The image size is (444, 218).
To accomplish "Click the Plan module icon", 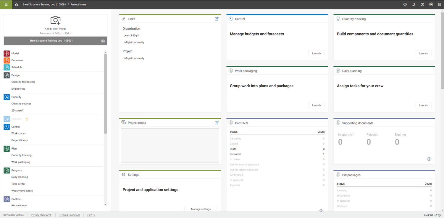I will (7, 149).
